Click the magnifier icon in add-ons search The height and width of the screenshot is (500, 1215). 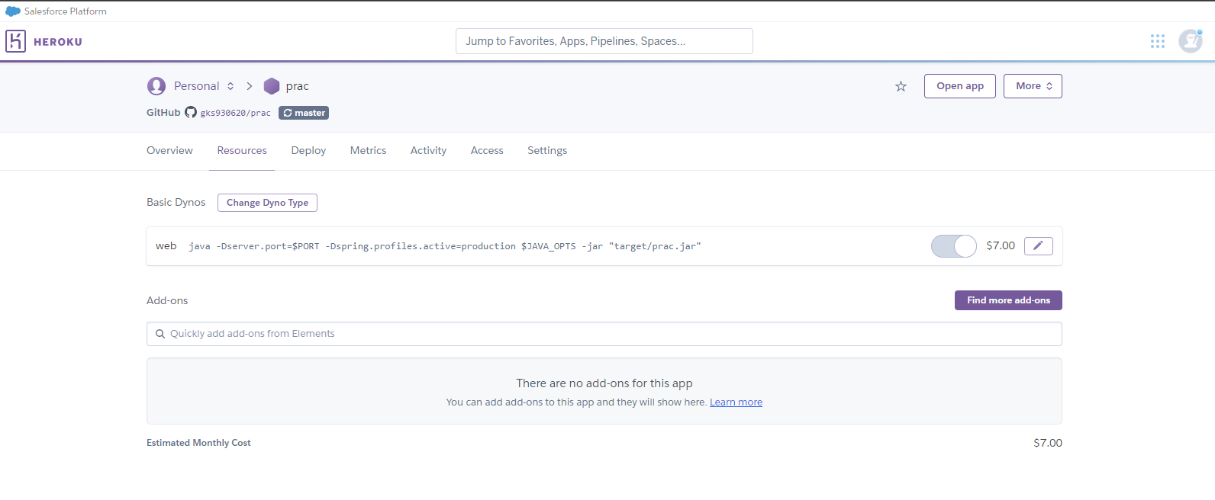coord(160,334)
